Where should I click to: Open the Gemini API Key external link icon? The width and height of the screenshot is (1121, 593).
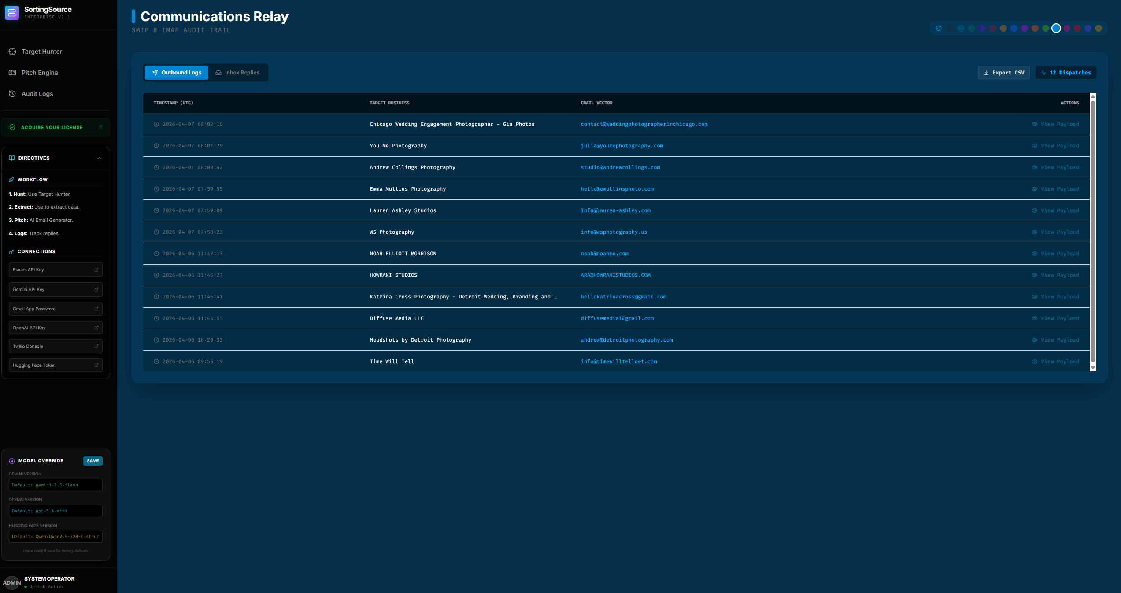point(96,289)
